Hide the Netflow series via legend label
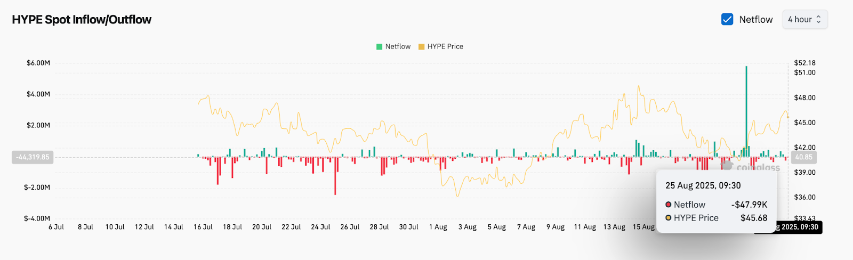 [398, 47]
